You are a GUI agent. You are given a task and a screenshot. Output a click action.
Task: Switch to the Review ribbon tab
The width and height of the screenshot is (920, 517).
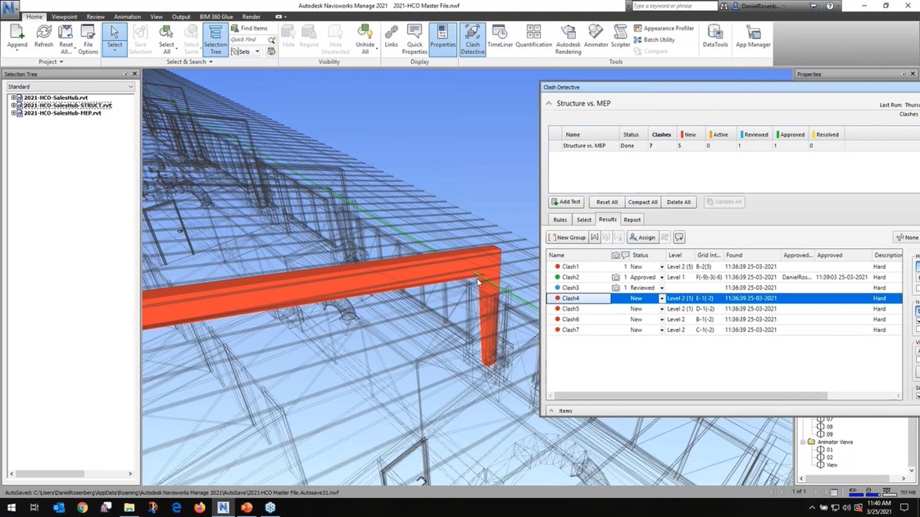click(x=95, y=17)
